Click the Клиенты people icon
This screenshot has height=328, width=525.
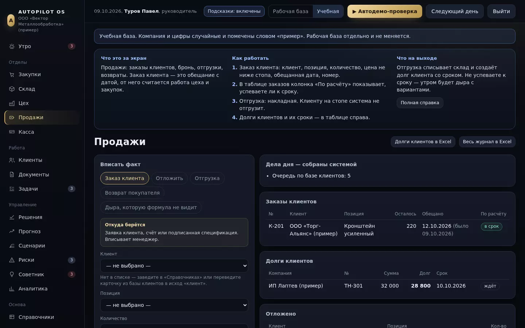pos(12,160)
